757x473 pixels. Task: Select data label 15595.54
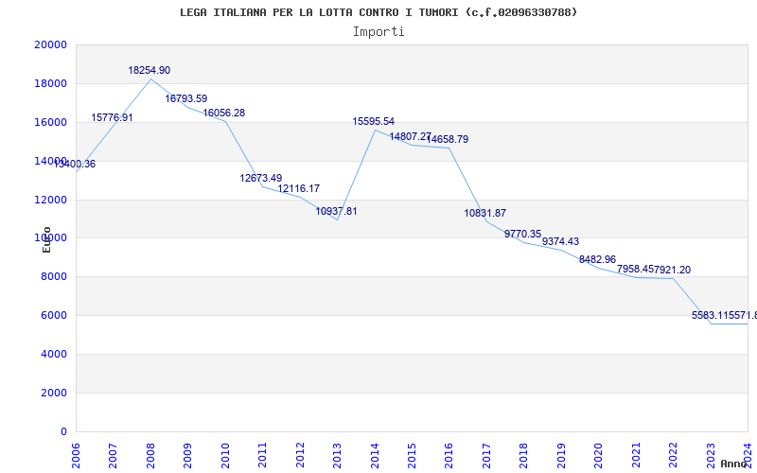click(x=374, y=122)
